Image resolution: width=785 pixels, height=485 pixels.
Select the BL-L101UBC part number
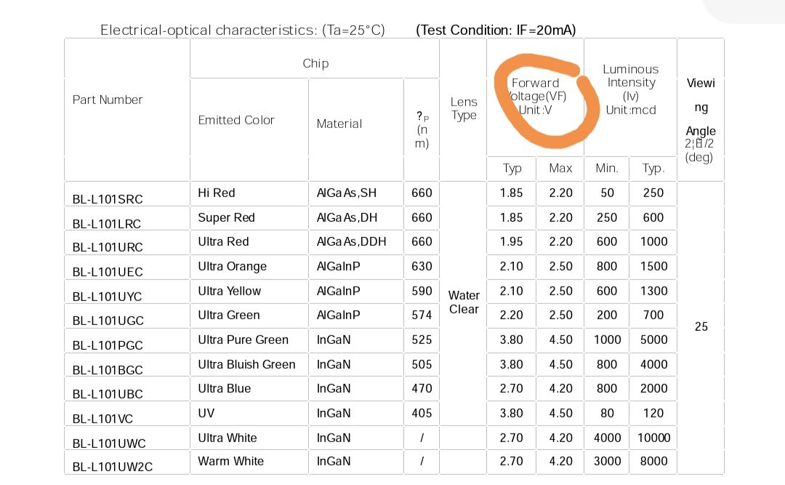(108, 394)
